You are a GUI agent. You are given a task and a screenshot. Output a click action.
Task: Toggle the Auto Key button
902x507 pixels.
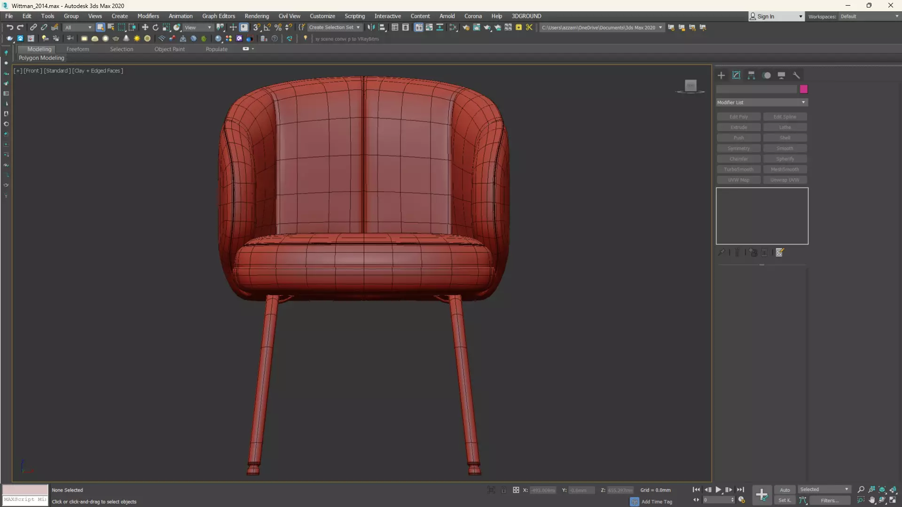[x=784, y=490]
